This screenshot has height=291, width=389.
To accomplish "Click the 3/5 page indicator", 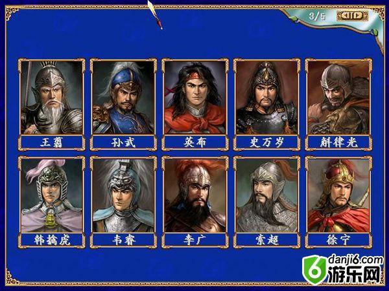I will 317,16.
